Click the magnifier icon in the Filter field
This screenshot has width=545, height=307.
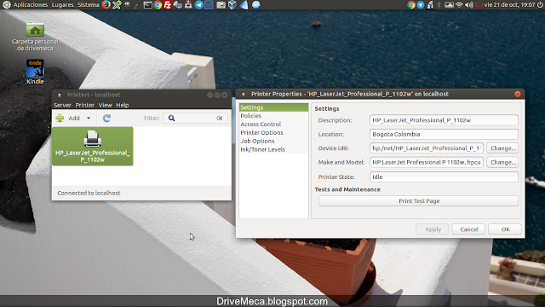point(171,119)
